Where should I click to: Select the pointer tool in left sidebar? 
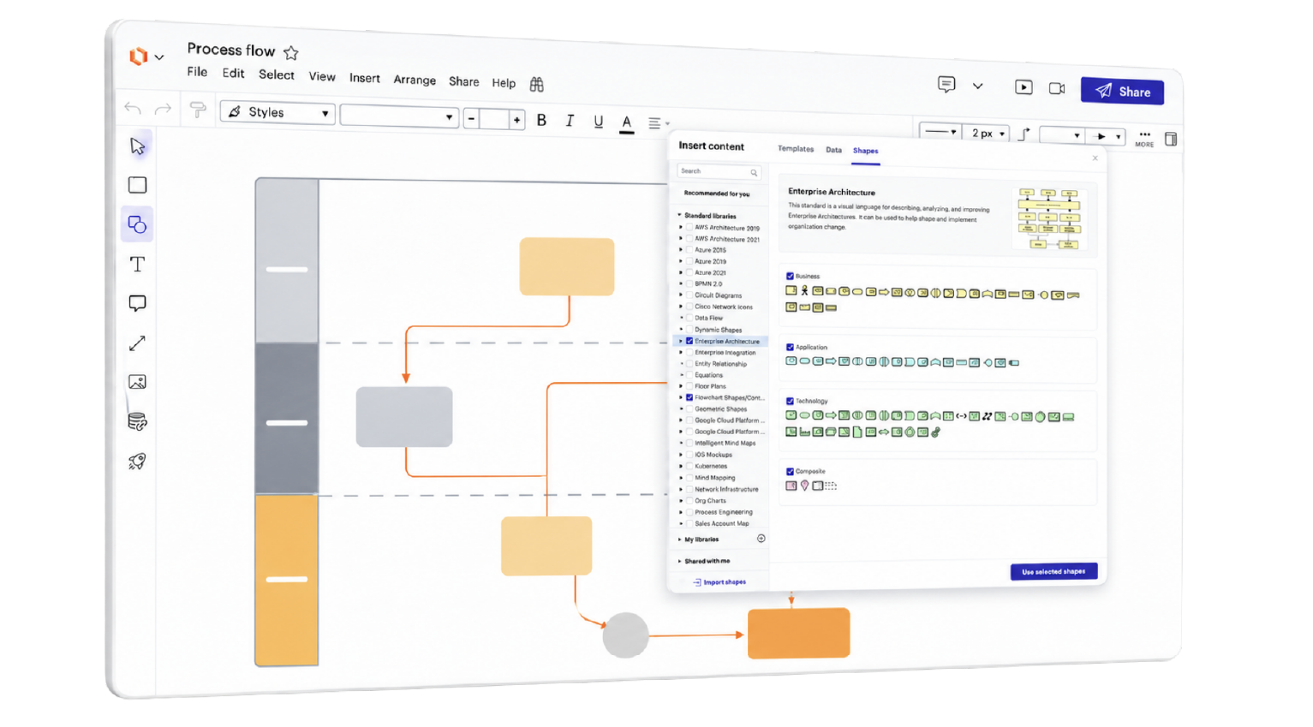pos(138,146)
